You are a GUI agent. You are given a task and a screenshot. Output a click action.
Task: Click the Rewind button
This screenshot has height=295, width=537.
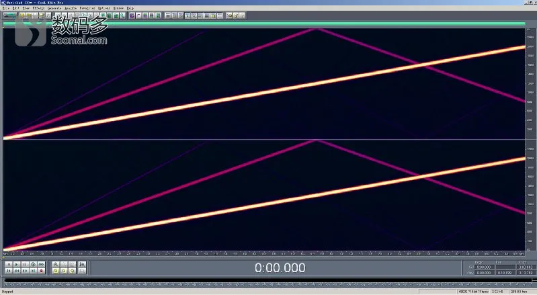tap(16, 271)
